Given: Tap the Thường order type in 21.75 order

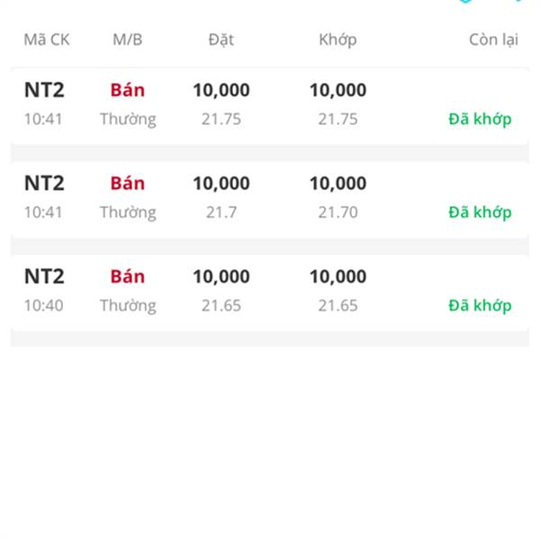Looking at the screenshot, I should [x=128, y=120].
